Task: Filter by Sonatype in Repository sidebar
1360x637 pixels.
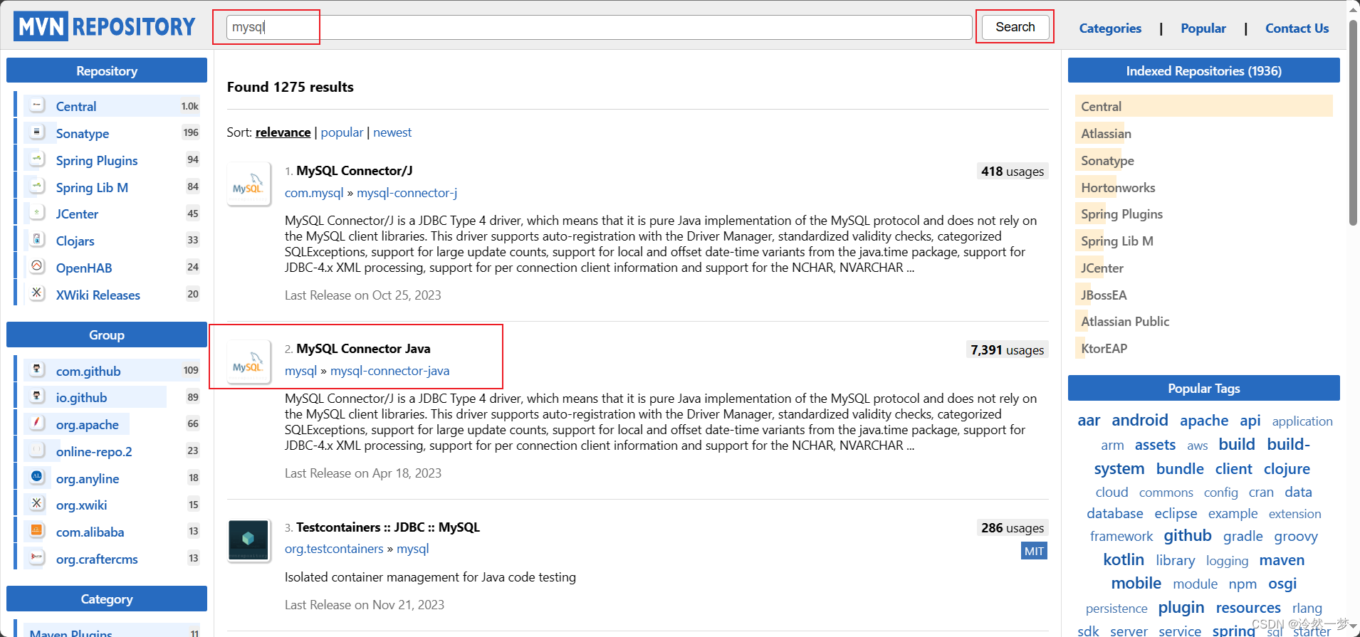Action: click(83, 133)
